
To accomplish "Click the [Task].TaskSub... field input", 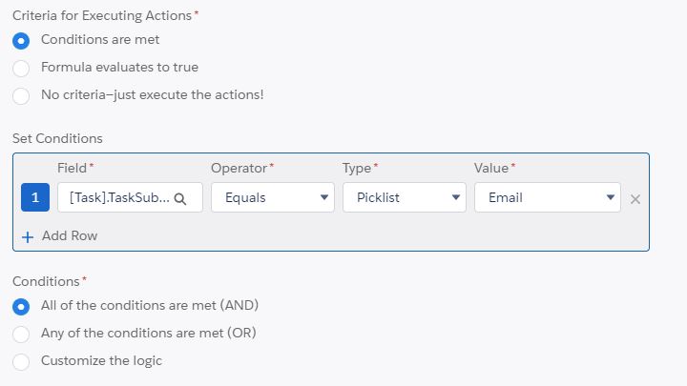I will [114, 197].
